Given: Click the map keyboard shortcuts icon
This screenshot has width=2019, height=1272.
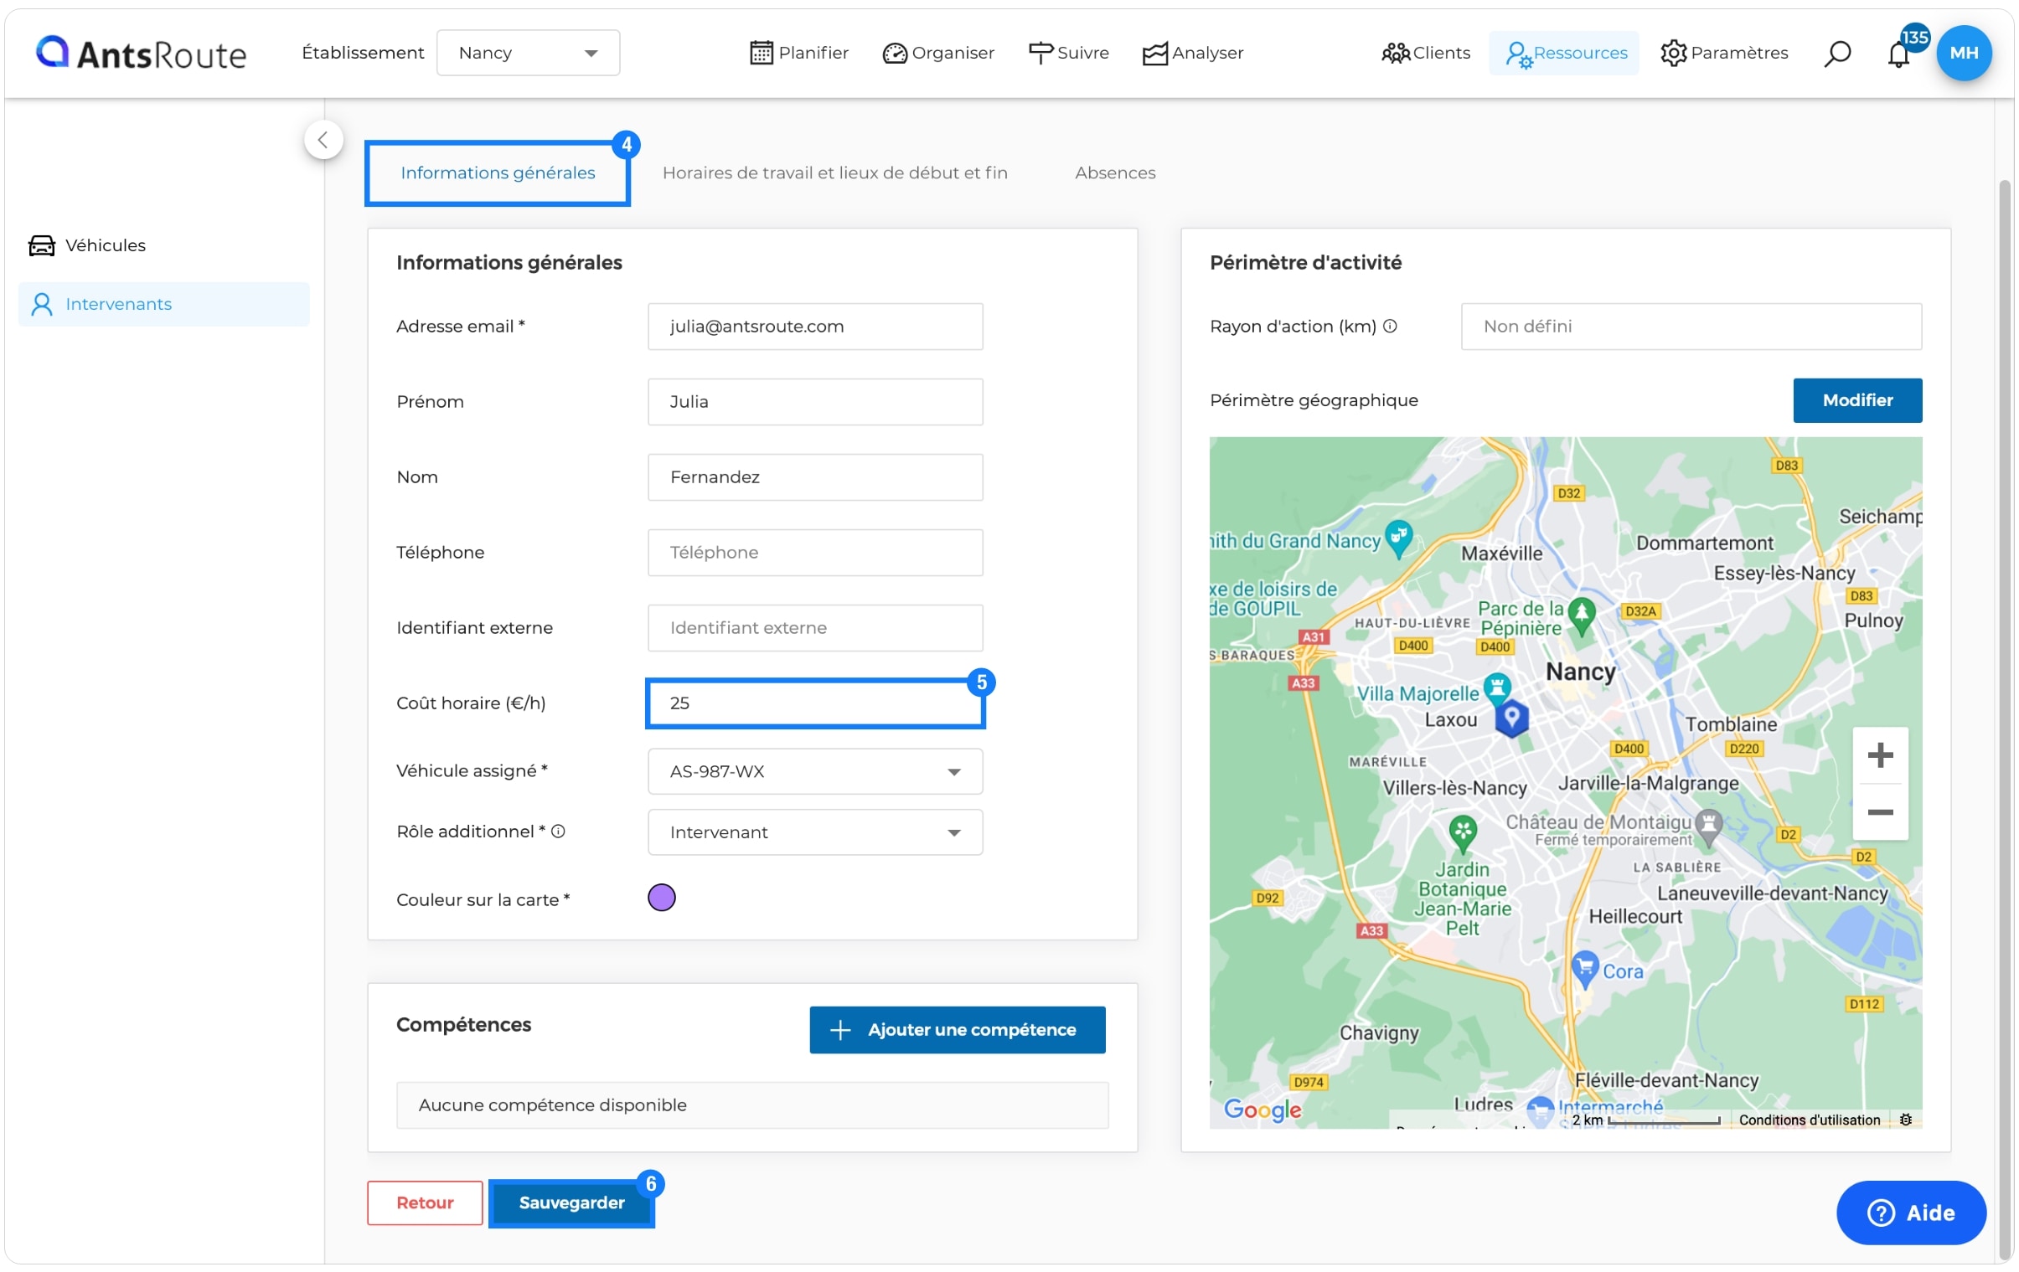Looking at the screenshot, I should pyautogui.click(x=1907, y=1120).
